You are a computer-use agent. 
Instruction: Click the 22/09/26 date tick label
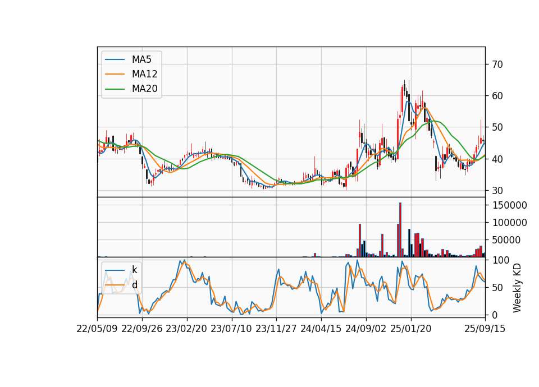click(142, 329)
